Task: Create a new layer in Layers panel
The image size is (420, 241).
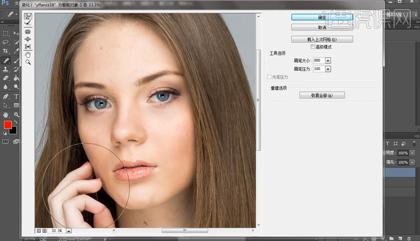Action: 400,238
